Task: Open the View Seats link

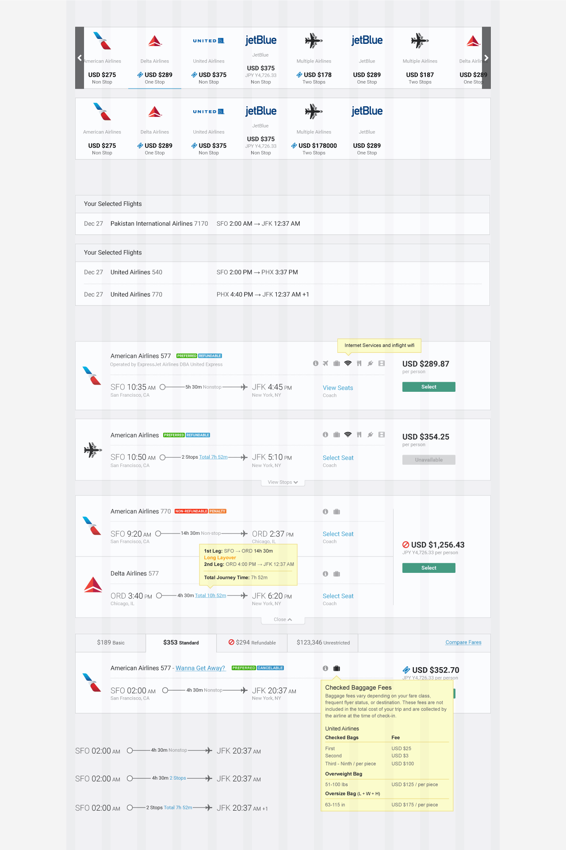Action: tap(338, 388)
